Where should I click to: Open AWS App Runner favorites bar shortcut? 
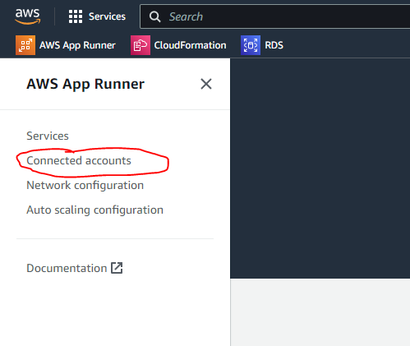[x=66, y=45]
